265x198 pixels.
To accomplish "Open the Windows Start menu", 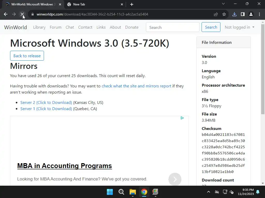I will 110,192.
